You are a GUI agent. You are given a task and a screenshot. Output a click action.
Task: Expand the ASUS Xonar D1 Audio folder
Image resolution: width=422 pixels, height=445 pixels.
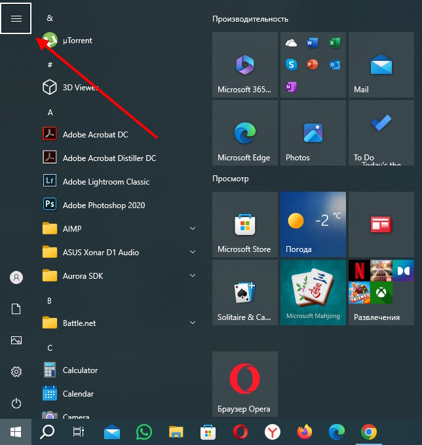119,252
